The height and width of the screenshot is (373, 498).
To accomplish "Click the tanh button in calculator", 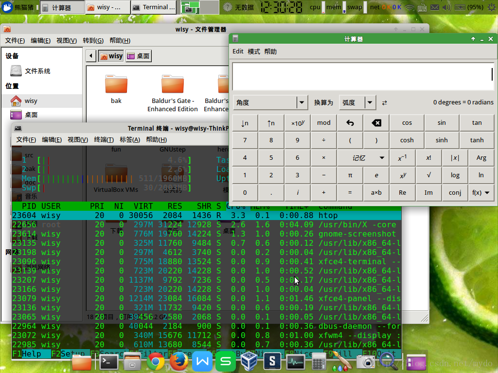I will pyautogui.click(x=477, y=140).
